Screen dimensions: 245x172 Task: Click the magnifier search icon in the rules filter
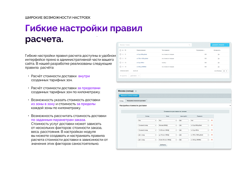point(190,44)
